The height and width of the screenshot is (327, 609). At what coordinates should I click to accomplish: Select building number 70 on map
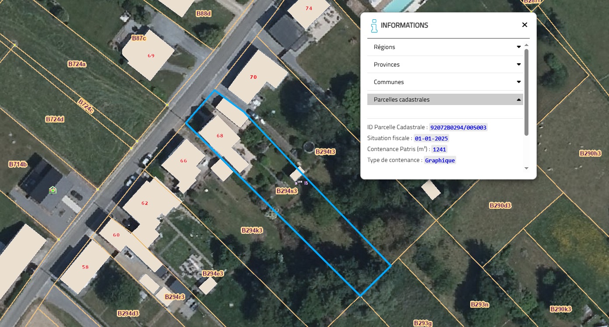tap(253, 77)
